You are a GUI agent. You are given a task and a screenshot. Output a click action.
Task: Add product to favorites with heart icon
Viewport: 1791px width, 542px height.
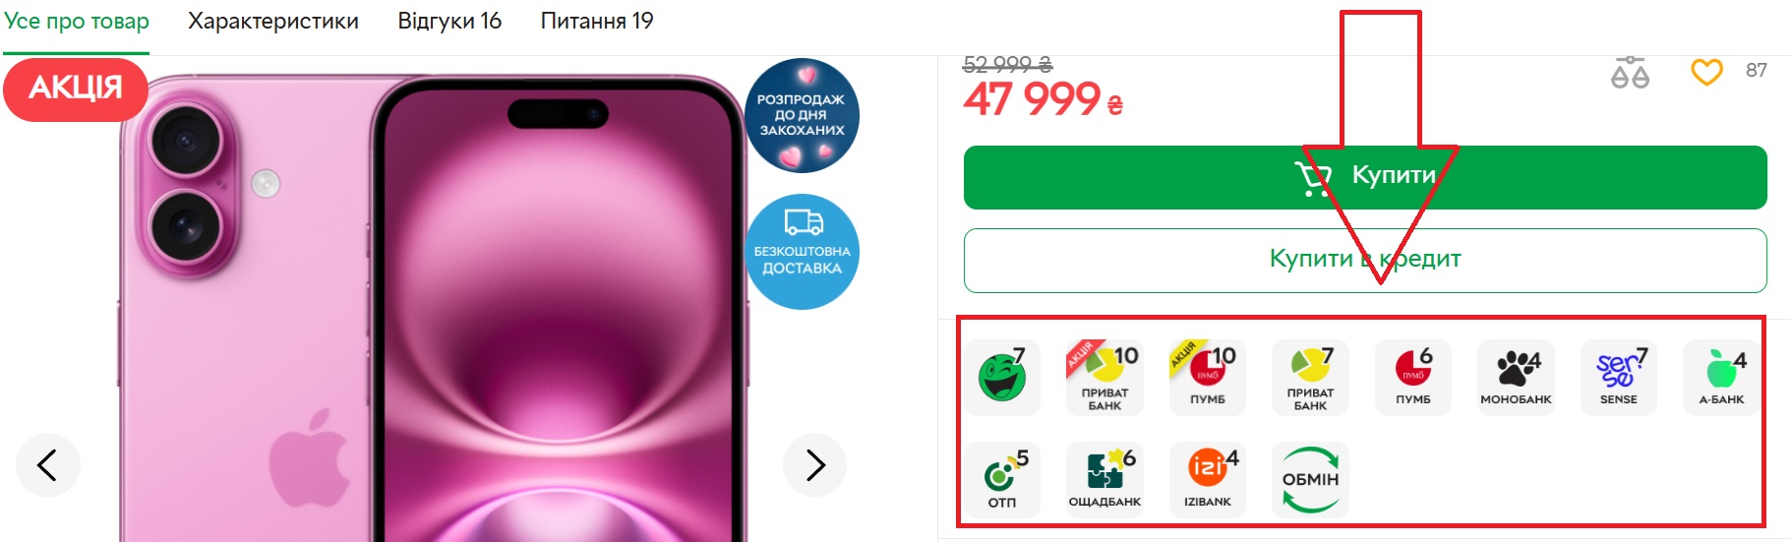pyautogui.click(x=1706, y=72)
